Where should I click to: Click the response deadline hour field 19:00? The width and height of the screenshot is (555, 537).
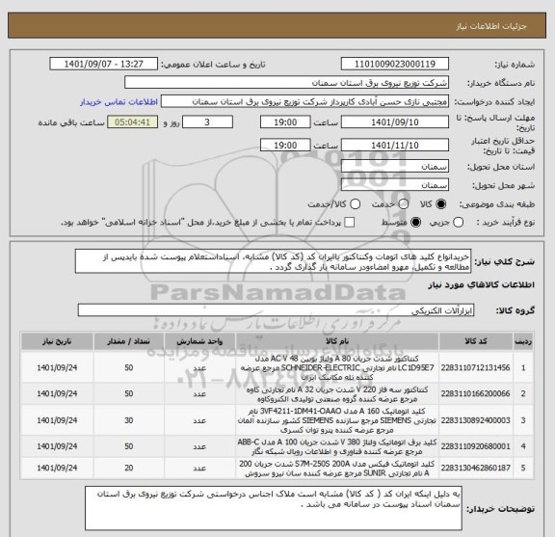coord(285,122)
